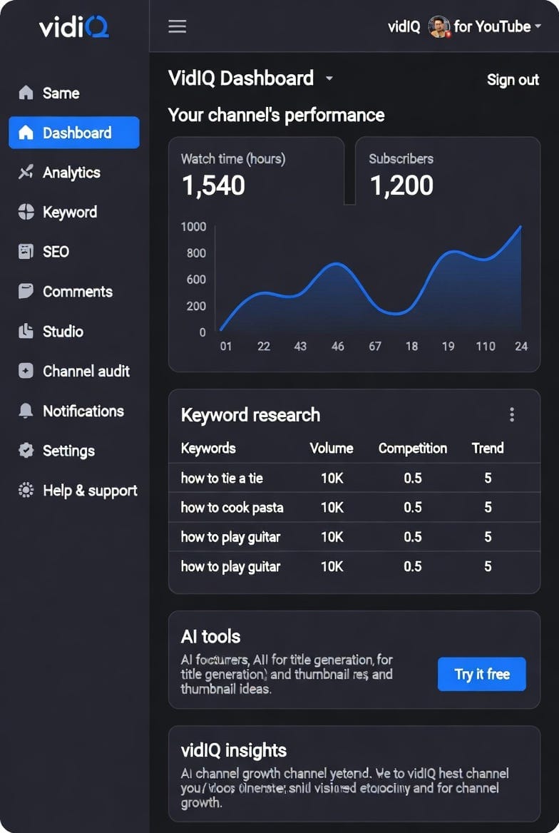559x833 pixels.
Task: Select Dashboard in the sidebar
Action: pos(74,133)
